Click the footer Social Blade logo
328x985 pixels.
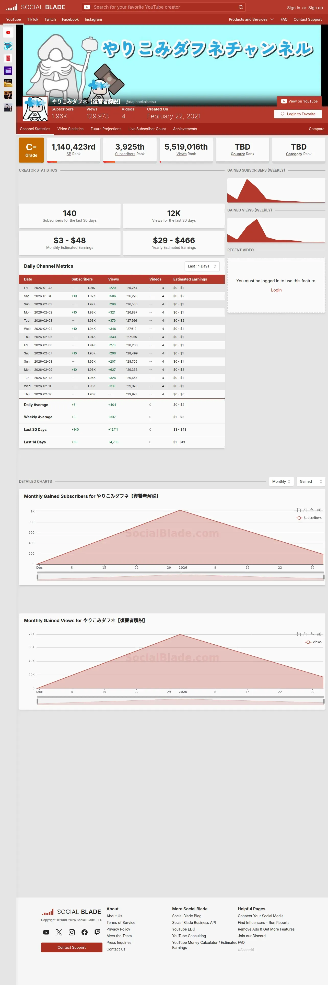tap(72, 912)
